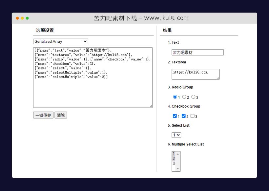Click the red window dot

point(17,18)
